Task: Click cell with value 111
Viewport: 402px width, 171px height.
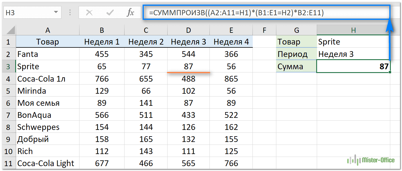Action: click(189, 151)
